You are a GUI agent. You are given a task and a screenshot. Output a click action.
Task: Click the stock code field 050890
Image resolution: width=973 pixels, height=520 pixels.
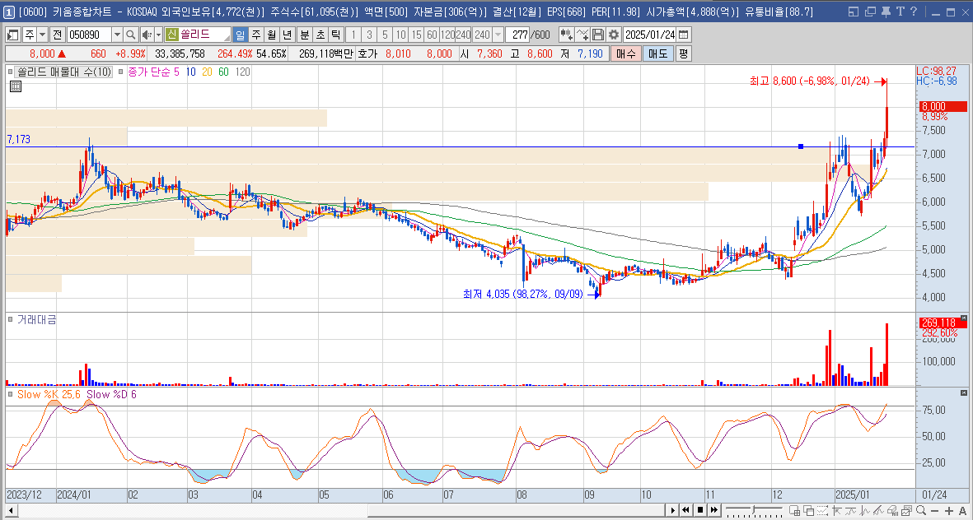coord(88,34)
